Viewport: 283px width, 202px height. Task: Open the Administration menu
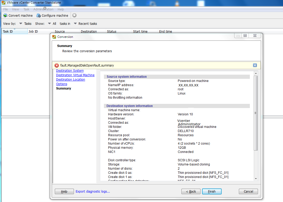(x=43, y=9)
